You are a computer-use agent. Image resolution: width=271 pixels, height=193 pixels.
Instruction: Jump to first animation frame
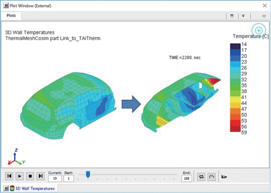(x=9, y=176)
